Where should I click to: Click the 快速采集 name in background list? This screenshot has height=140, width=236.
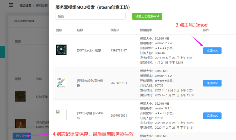pyautogui.click(x=42, y=97)
